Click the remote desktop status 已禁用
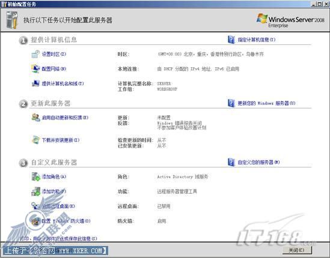This screenshot has width=330, height=258. tap(163, 206)
